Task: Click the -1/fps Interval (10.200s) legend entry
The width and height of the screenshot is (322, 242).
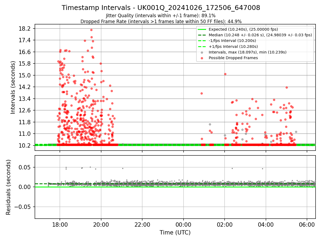Action: point(232,41)
